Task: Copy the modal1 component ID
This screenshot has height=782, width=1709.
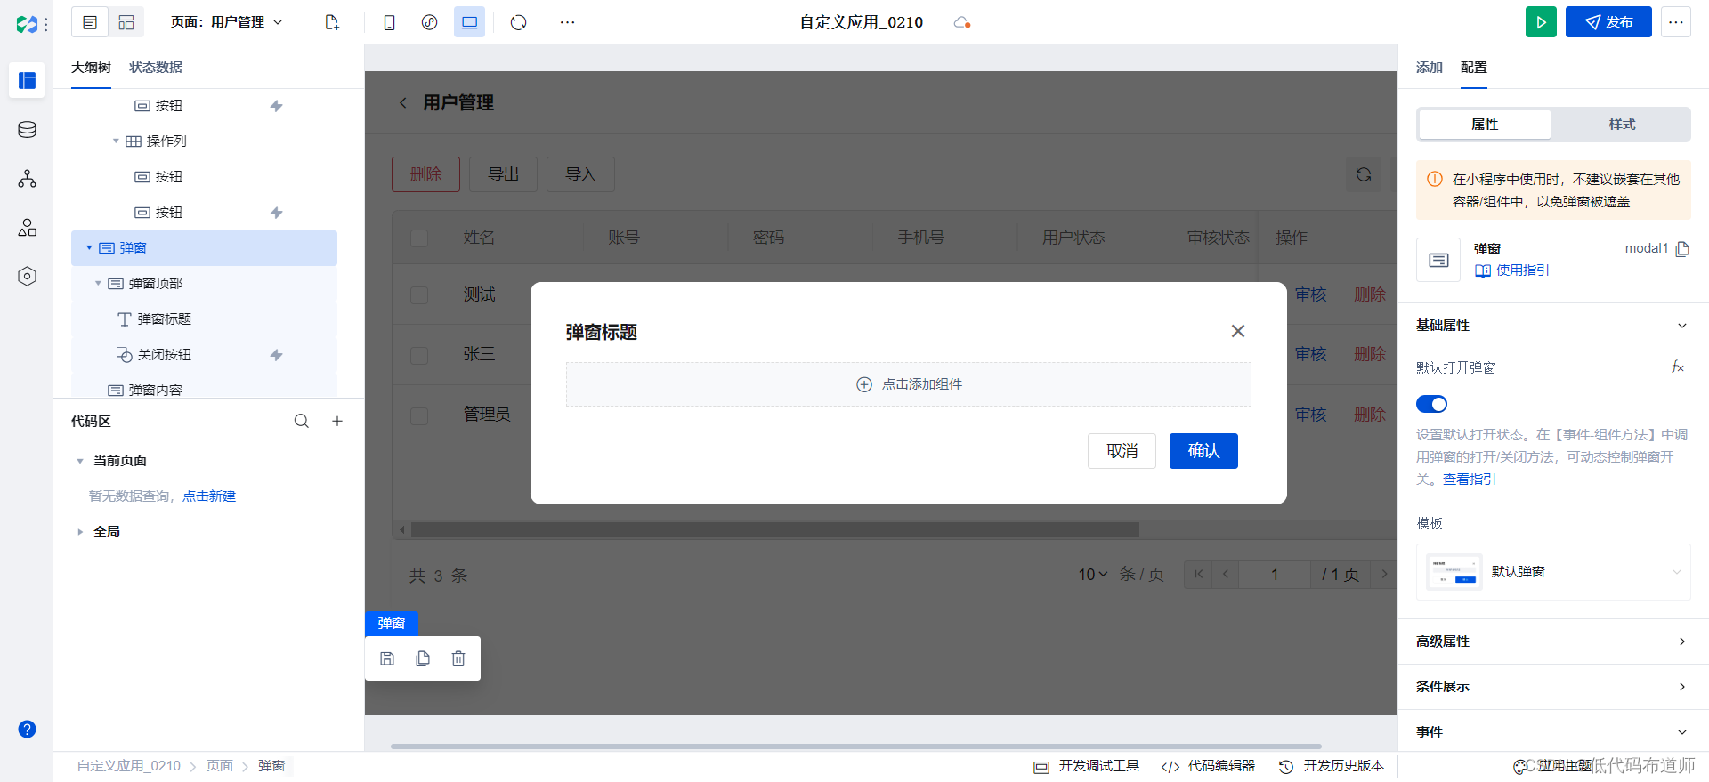Action: pos(1682,249)
